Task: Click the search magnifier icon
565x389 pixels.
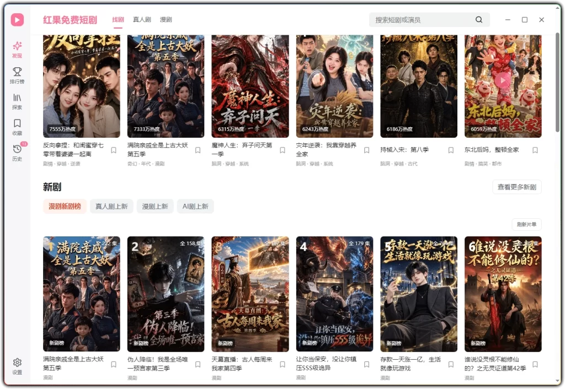Action: (478, 19)
